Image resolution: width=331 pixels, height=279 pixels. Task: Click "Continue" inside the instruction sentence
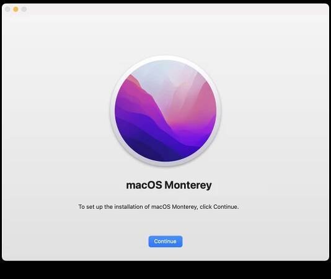[225, 207]
